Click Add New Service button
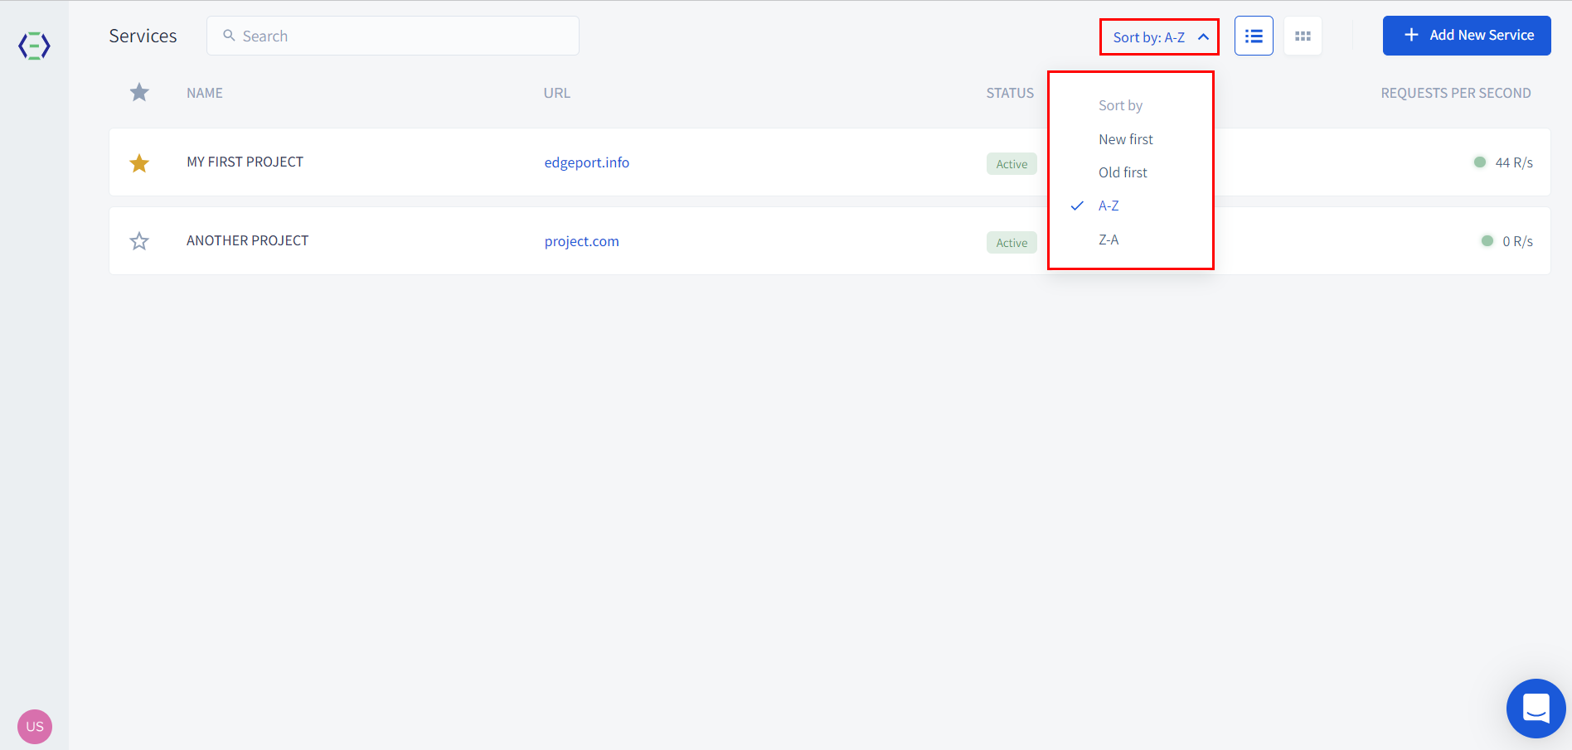 point(1466,36)
